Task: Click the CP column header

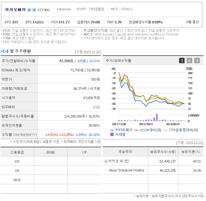Action: 84,152
